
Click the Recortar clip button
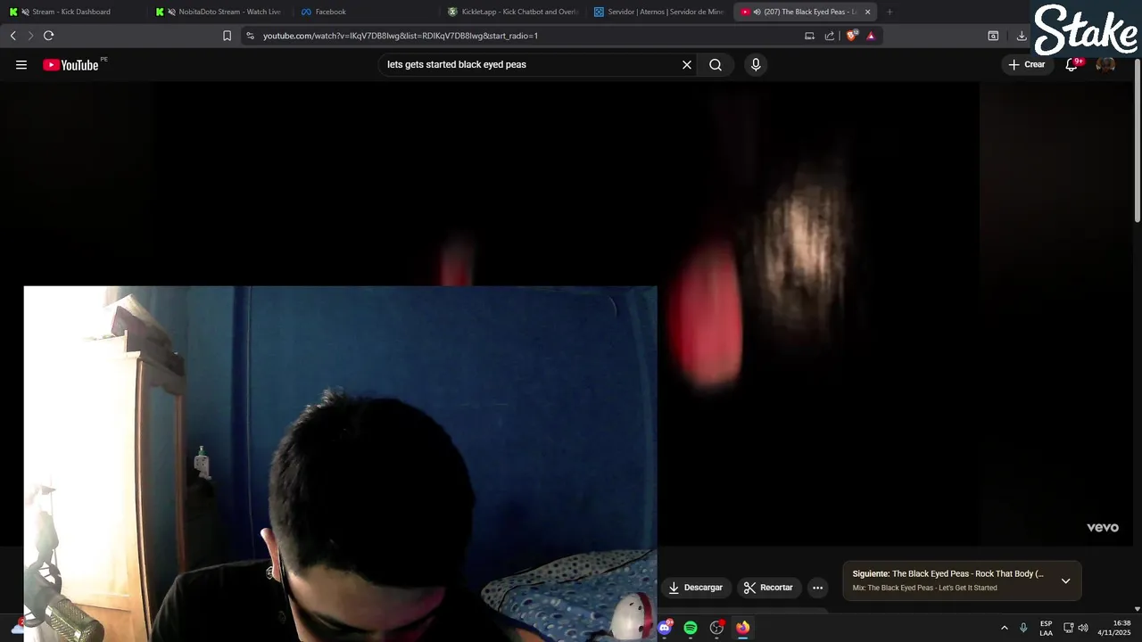click(x=768, y=588)
